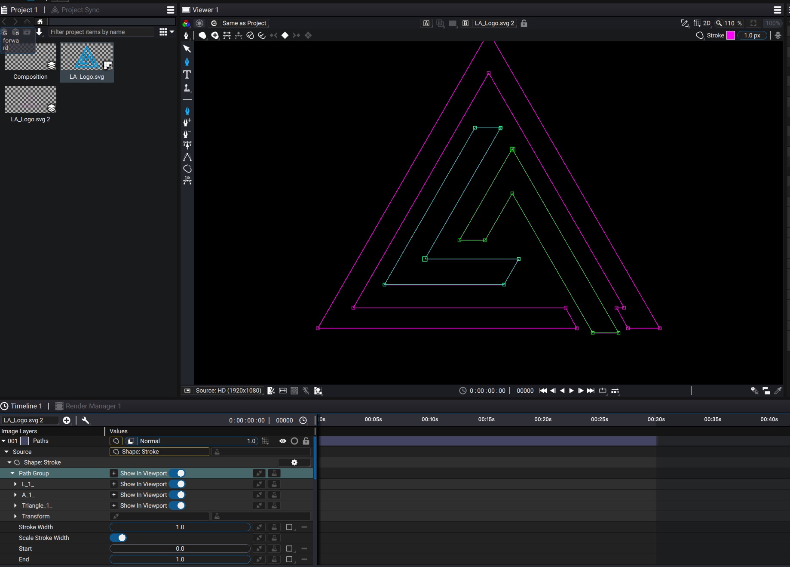790x567 pixels.
Task: Select the stamp tool below Text tool
Action: coord(187,88)
